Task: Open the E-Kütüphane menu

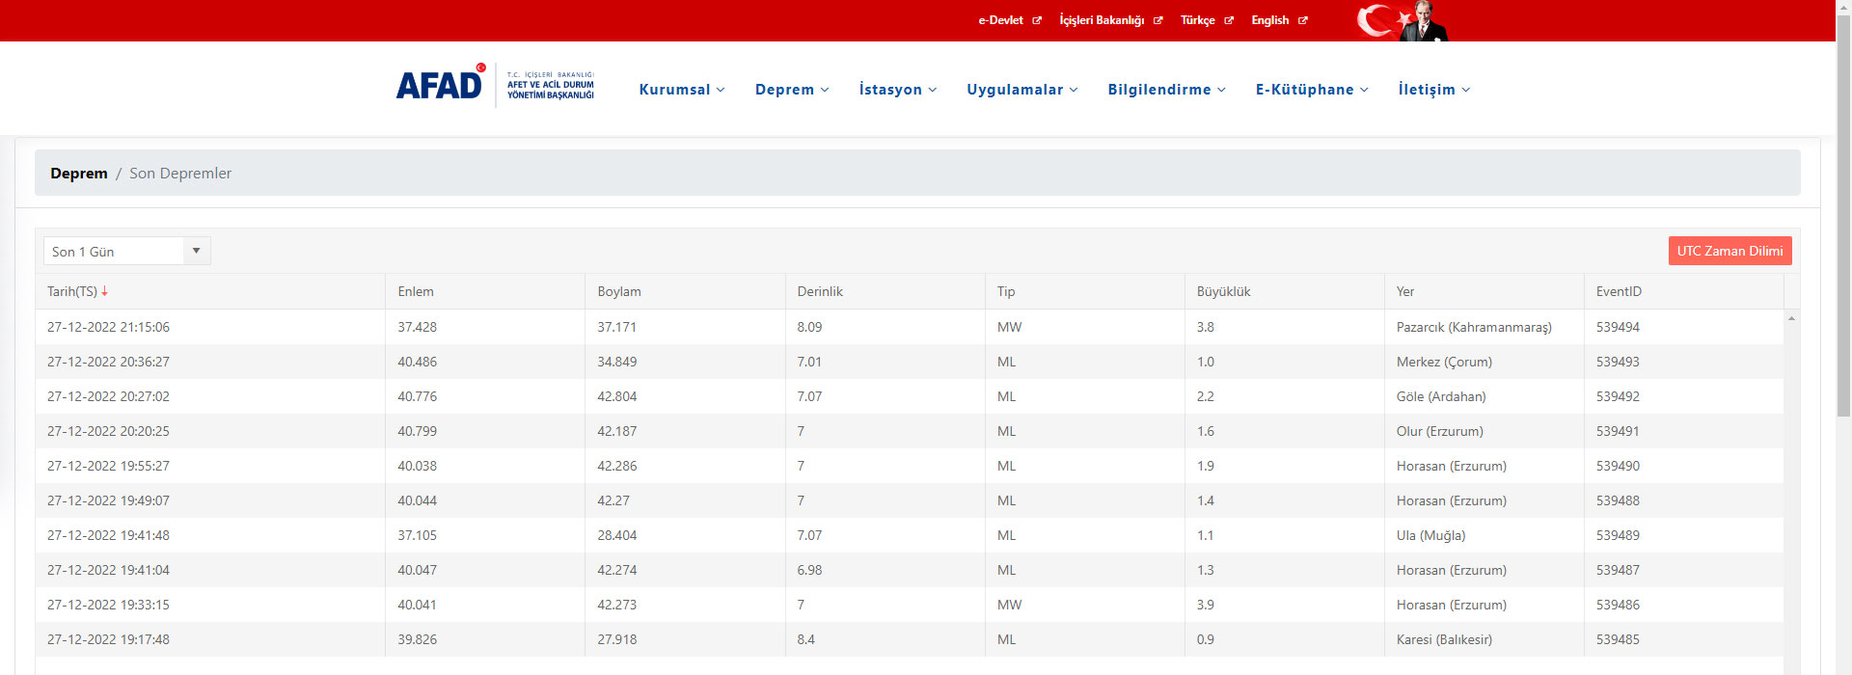Action: point(1311,90)
